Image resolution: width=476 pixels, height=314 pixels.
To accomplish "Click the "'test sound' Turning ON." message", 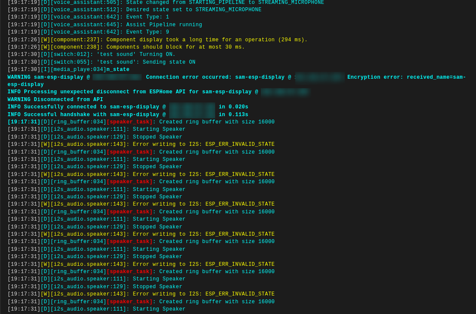I will coord(136,55).
